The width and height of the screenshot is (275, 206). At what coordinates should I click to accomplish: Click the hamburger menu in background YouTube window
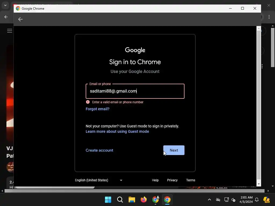tap(10, 31)
